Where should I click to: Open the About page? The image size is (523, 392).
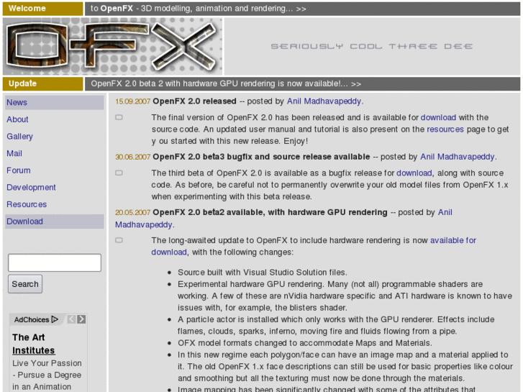coord(17,119)
